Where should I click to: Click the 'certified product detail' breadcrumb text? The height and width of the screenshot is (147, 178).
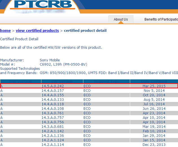pyautogui.click(x=85, y=30)
